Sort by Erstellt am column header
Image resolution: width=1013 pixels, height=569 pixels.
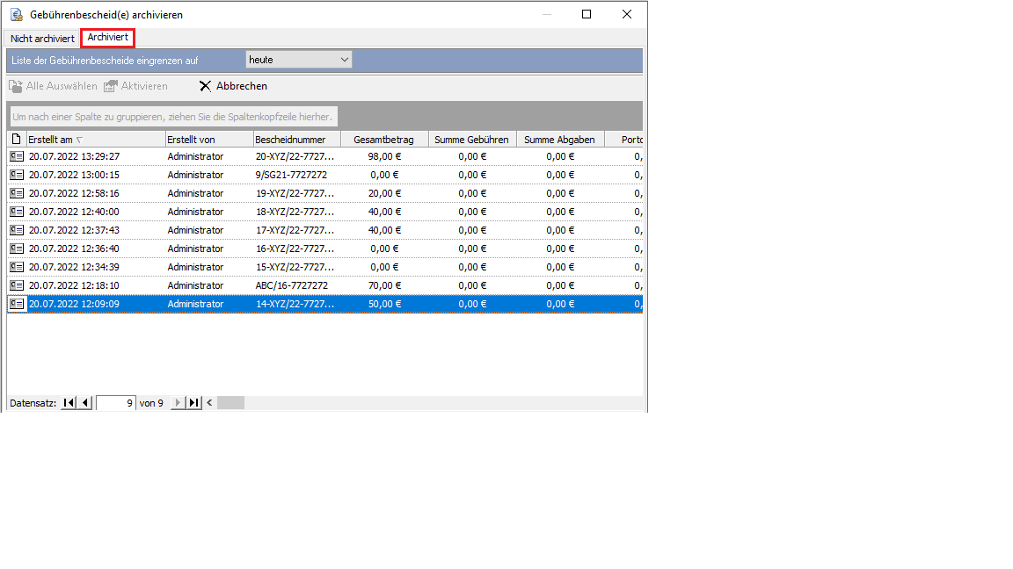pyautogui.click(x=95, y=140)
